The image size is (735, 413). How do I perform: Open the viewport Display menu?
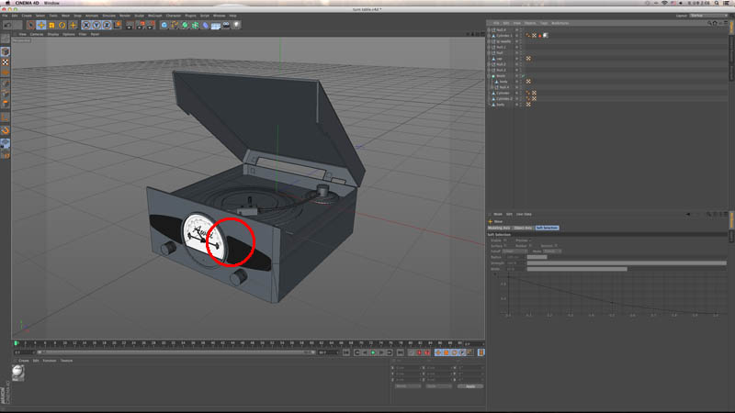pyautogui.click(x=53, y=34)
